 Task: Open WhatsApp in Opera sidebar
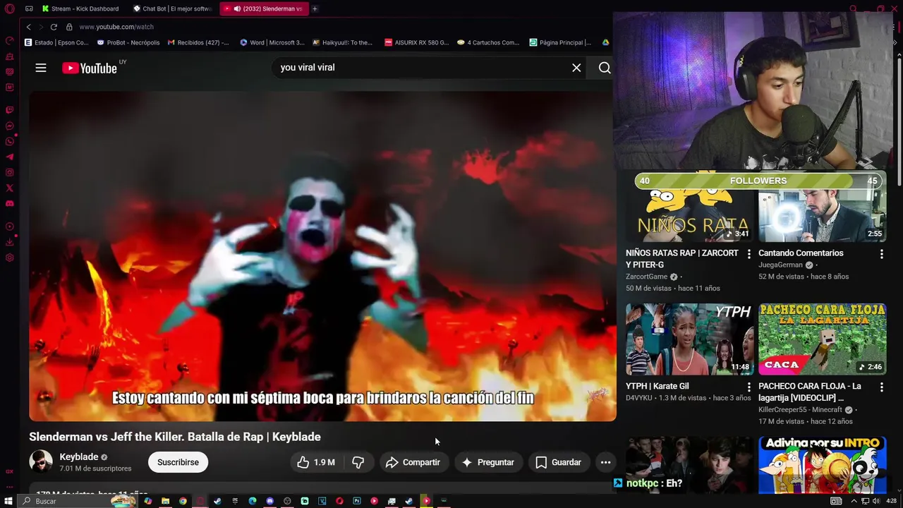[10, 142]
